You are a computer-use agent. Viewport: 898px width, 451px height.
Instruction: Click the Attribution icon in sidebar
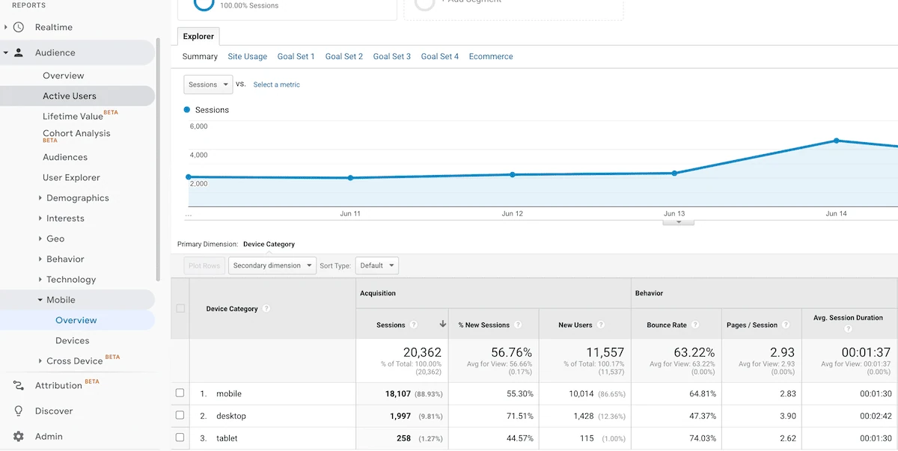[x=19, y=385]
